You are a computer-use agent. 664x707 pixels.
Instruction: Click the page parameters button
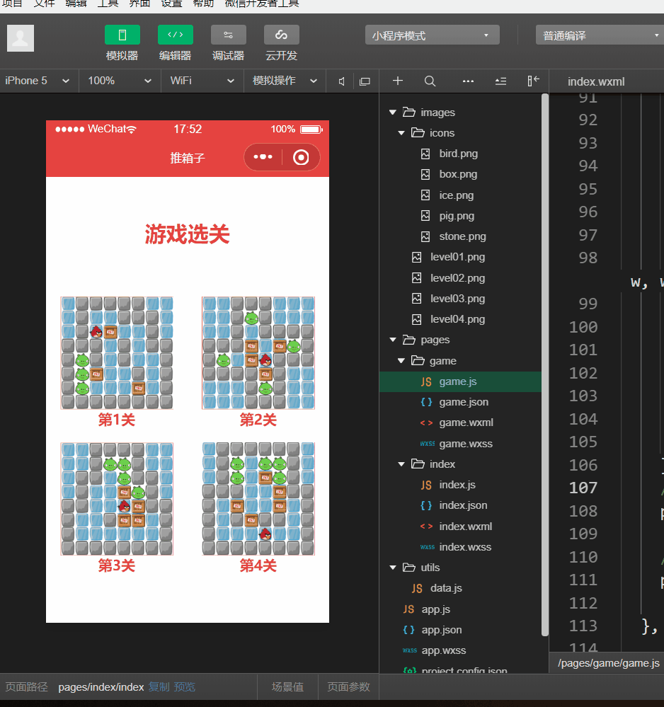tap(348, 687)
